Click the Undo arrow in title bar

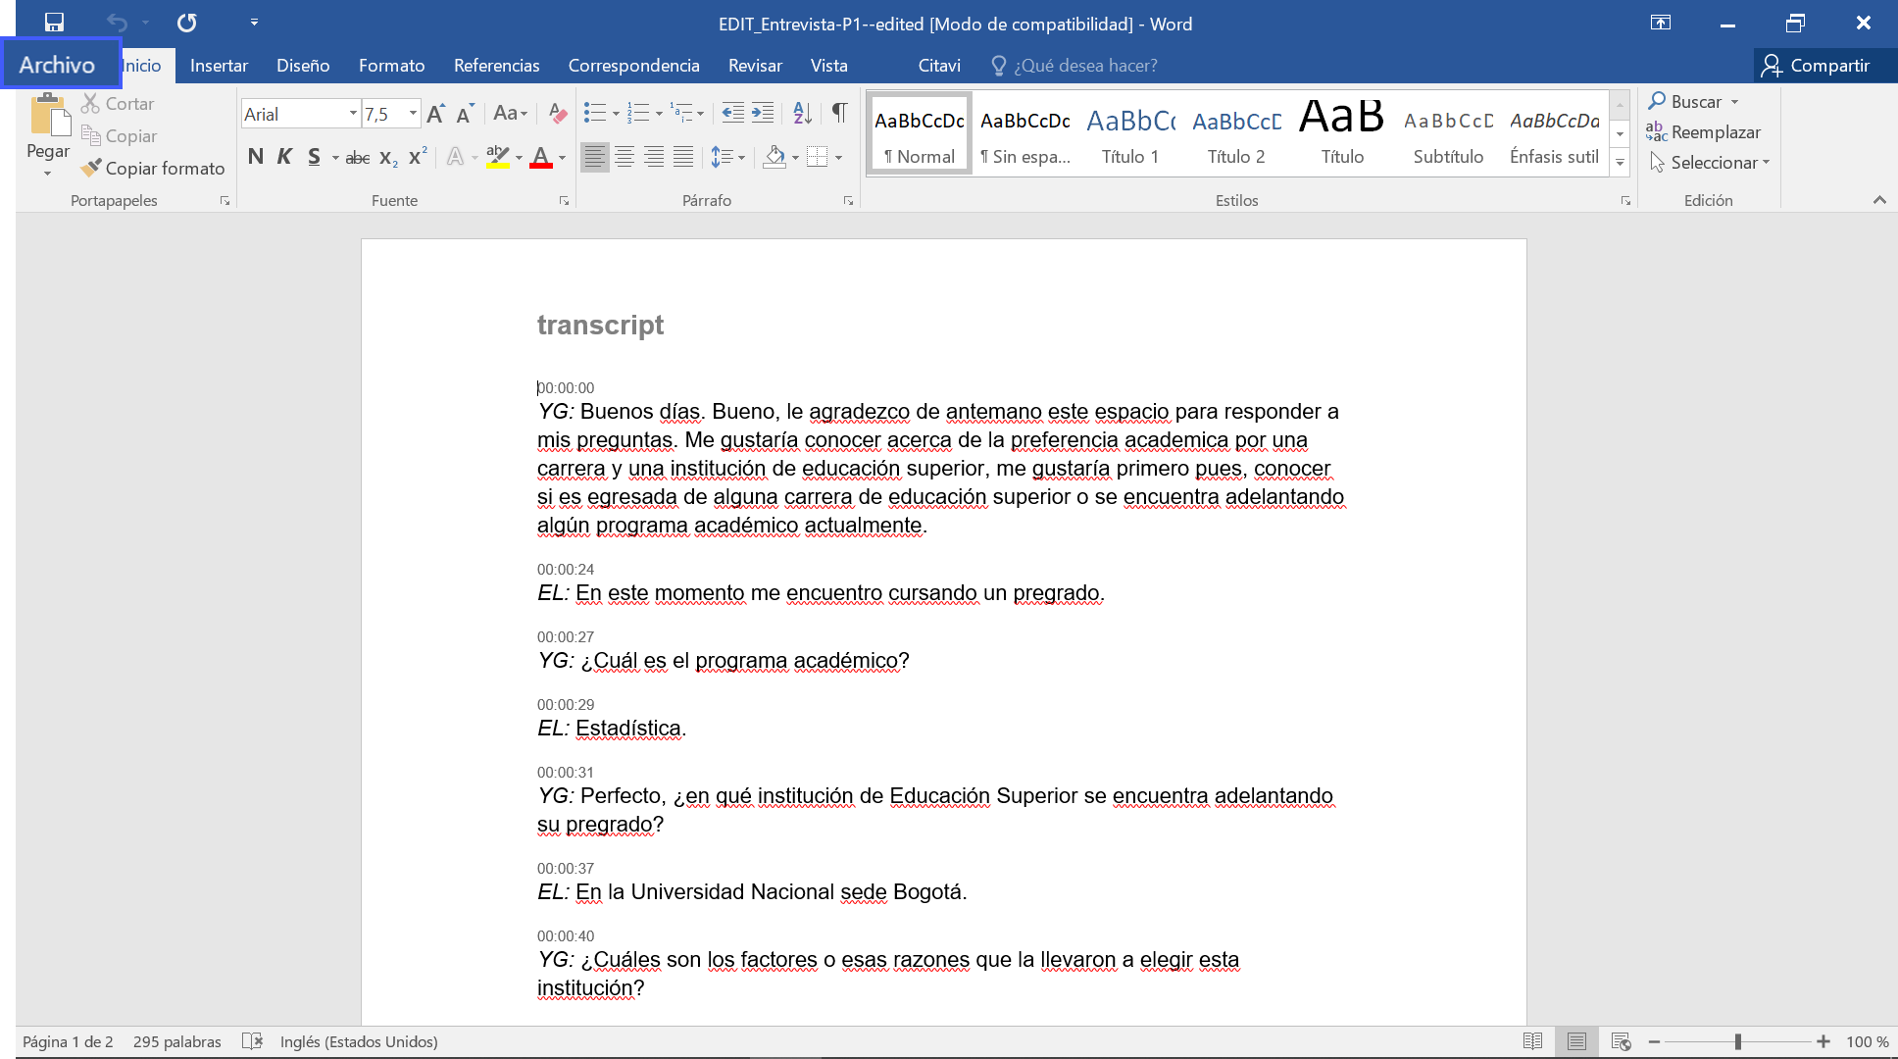[117, 23]
